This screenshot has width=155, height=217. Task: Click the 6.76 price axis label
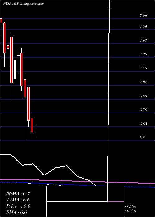click(143, 110)
